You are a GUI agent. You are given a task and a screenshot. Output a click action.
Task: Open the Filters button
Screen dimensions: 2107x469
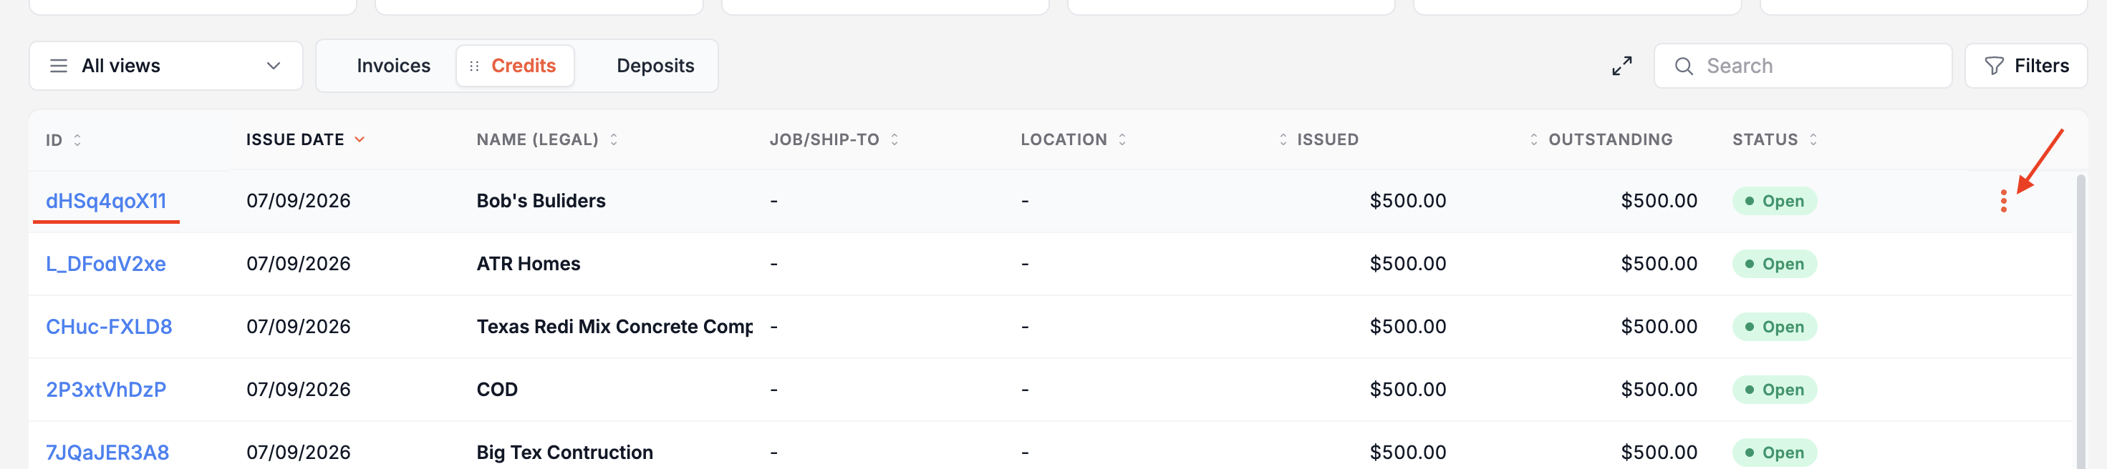pyautogui.click(x=2026, y=66)
